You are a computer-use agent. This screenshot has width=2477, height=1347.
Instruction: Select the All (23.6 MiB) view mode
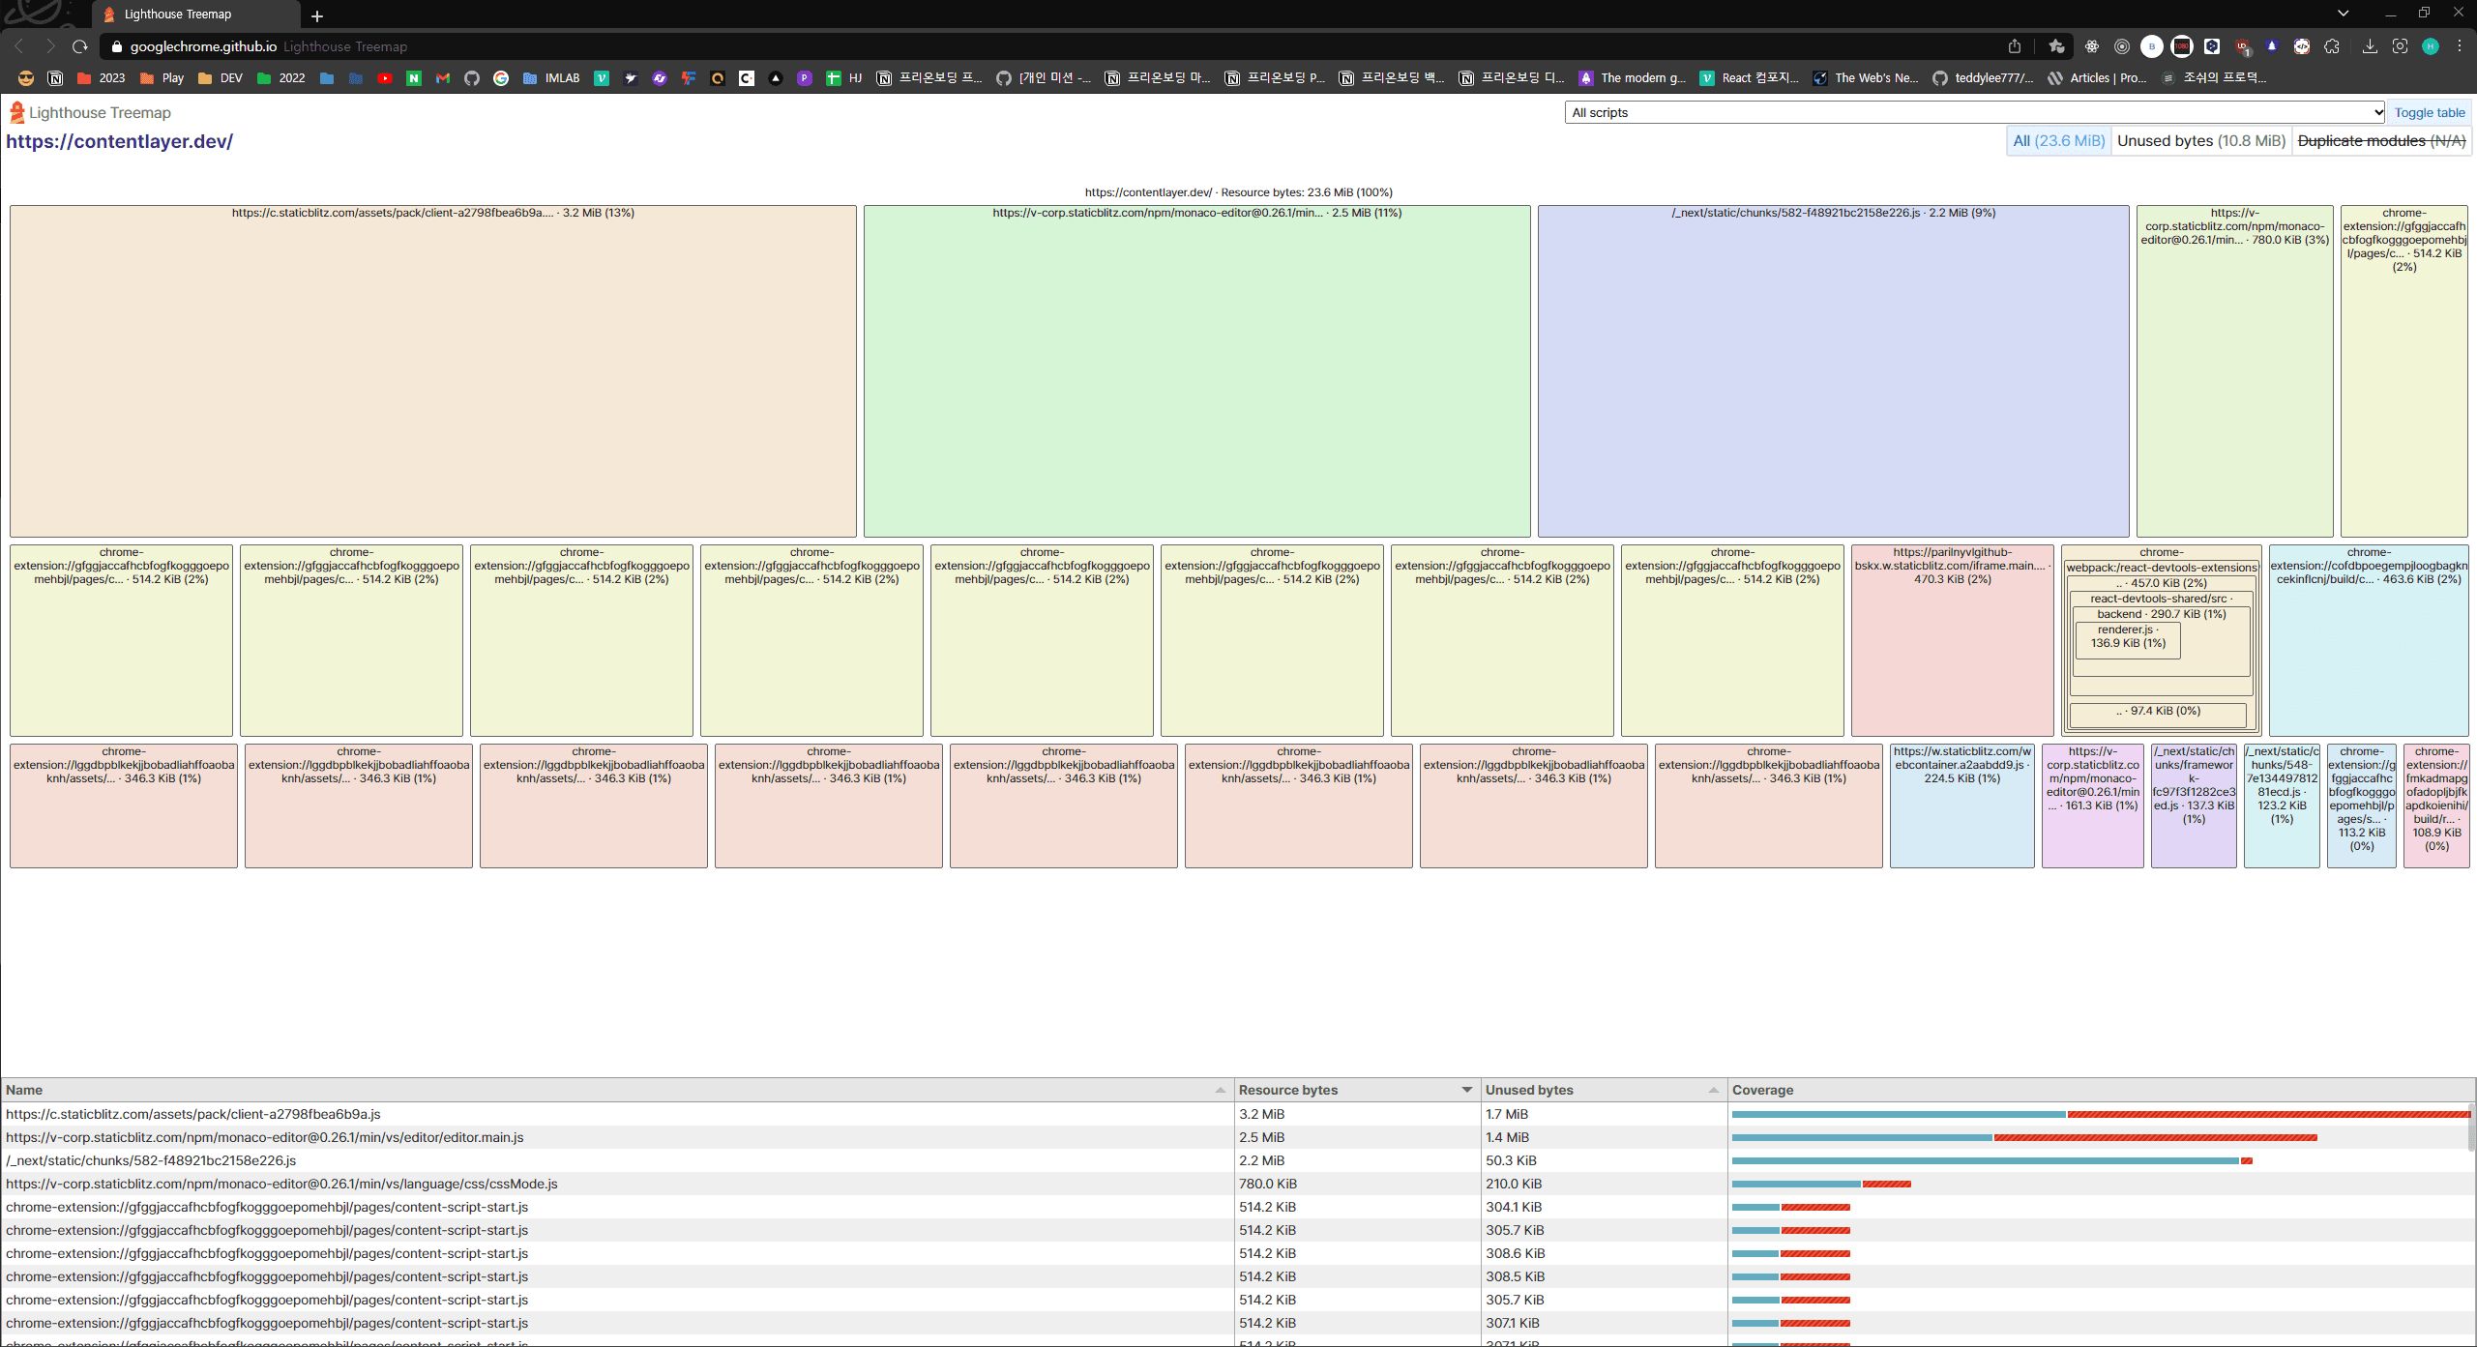pyautogui.click(x=2058, y=141)
